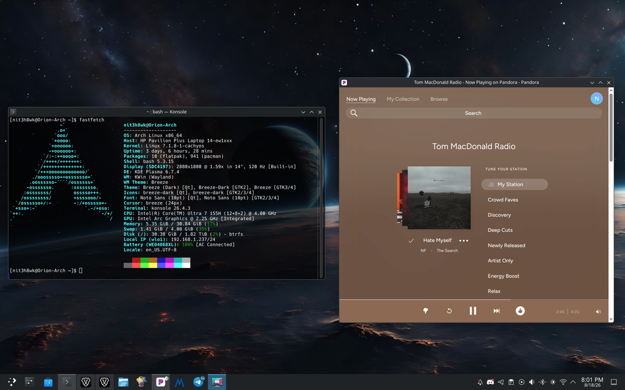
Task: Open the three-dot menu for Hate Myself
Action: tap(463, 241)
